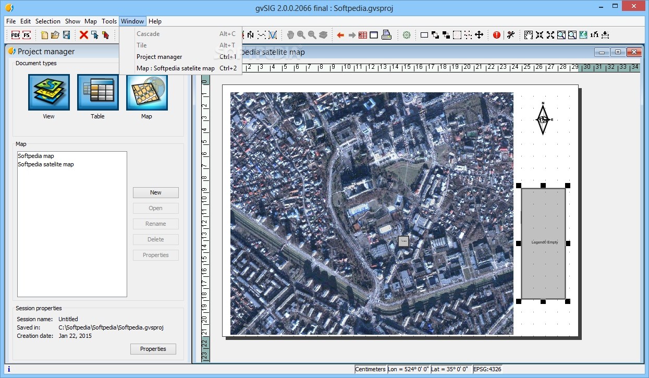Select the Map document type

147,92
